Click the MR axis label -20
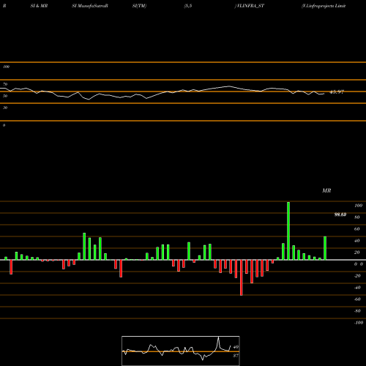This screenshot has height=366, width=366. [x=357, y=276]
